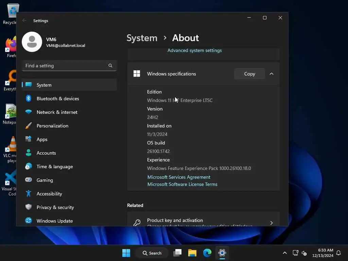Open Personalization settings
Viewport: 348px width, 261px height.
point(69,126)
